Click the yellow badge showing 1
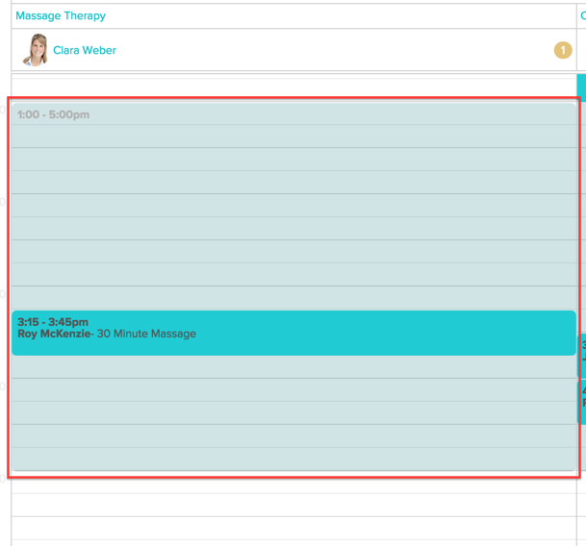 point(563,50)
